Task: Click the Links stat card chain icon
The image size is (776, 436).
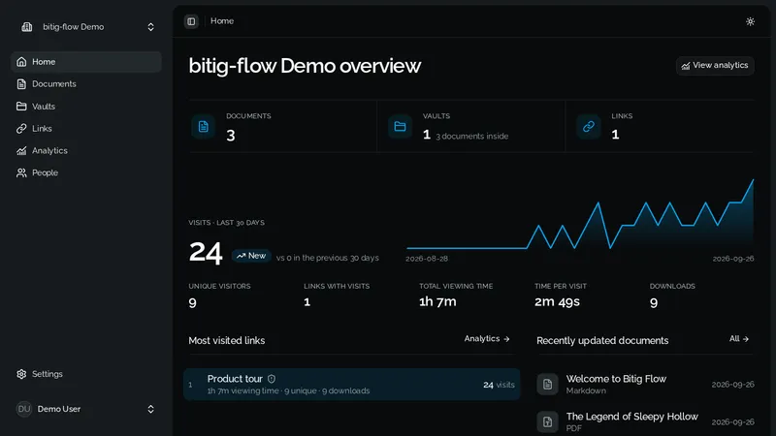Action: pos(589,127)
